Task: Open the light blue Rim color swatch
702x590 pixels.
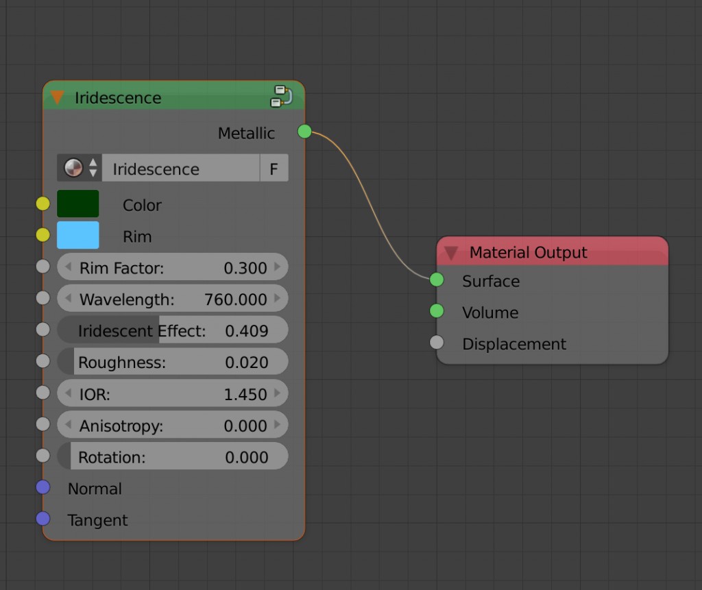Action: point(78,236)
